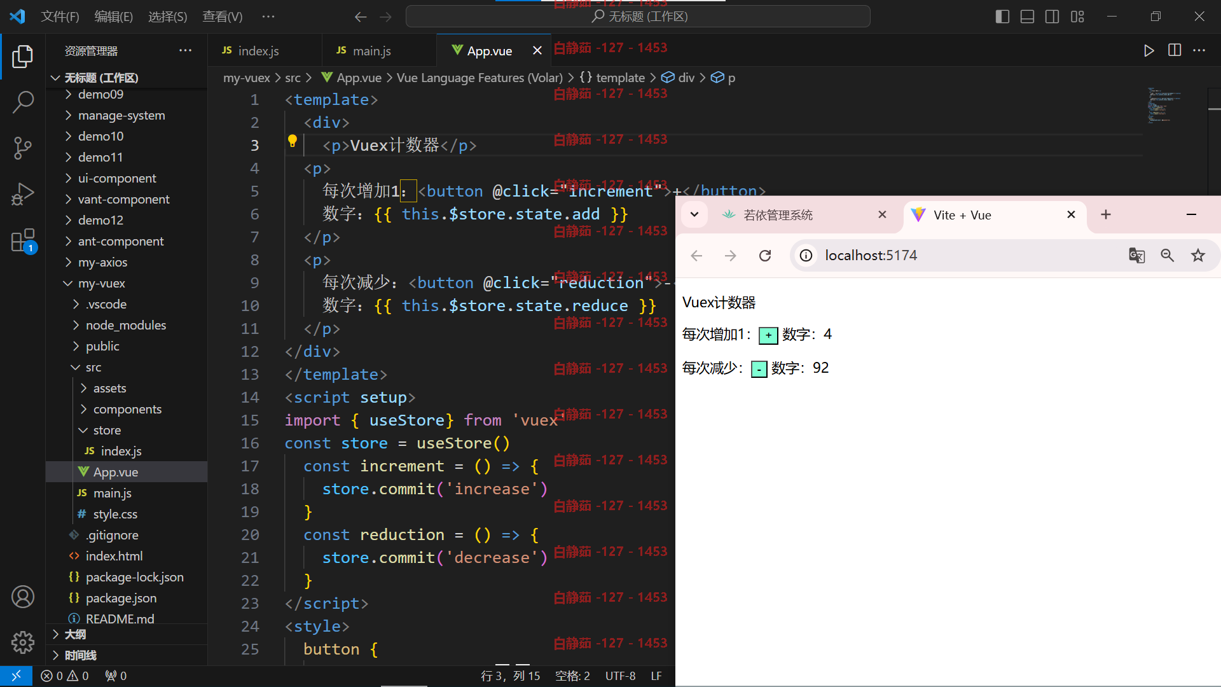
Task: Switch to the index.js editor tab
Action: click(264, 51)
